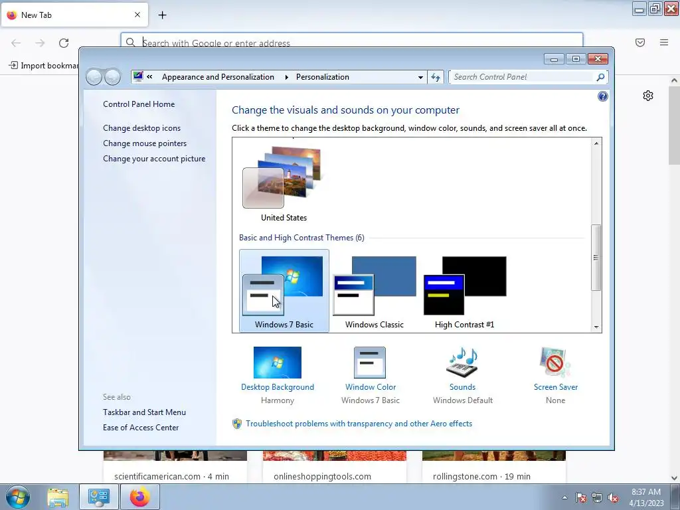Click Appearance and Personalization breadcrumb
Image resolution: width=680 pixels, height=510 pixels.
(218, 77)
